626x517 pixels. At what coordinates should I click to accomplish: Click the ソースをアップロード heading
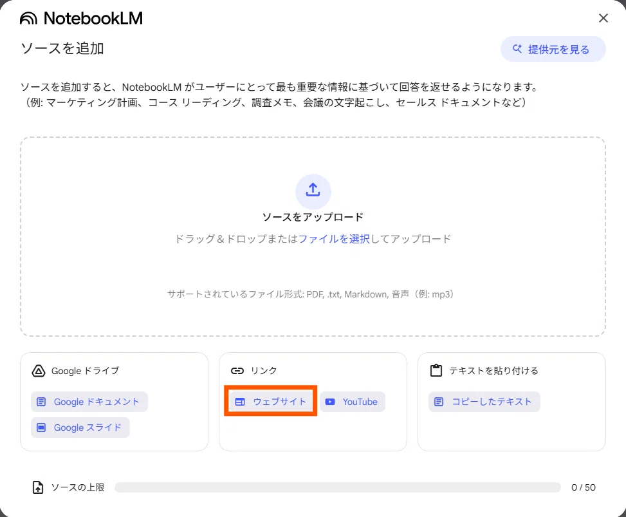click(313, 217)
